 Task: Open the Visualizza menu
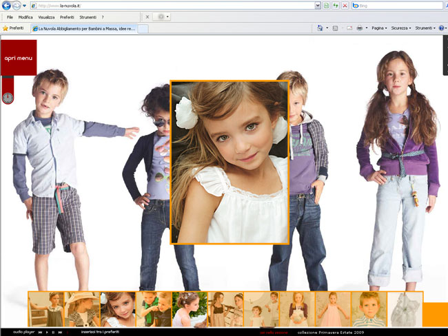(46, 17)
